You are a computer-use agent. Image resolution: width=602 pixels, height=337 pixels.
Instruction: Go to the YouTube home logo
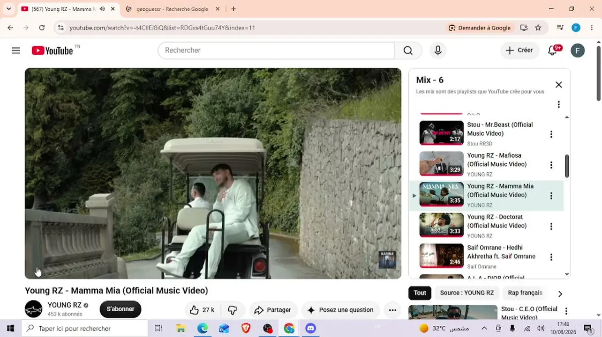tap(53, 51)
